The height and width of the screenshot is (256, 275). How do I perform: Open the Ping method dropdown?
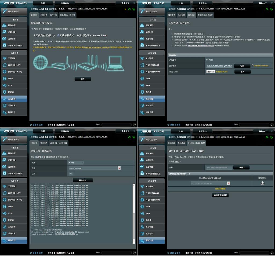[x=76, y=163]
